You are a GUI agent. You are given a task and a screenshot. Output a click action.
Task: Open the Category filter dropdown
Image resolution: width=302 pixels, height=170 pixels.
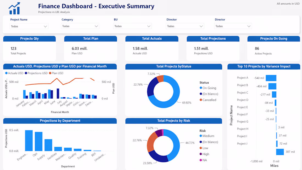80,26
